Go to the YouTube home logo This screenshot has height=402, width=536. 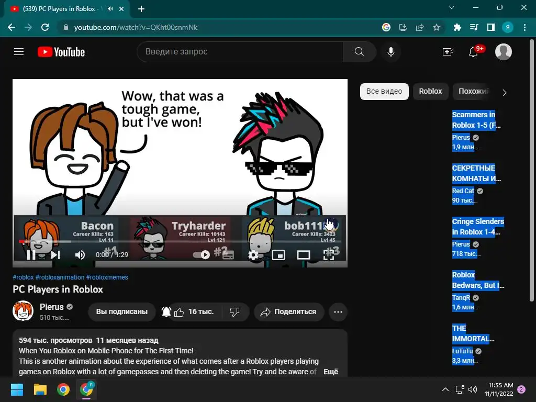61,52
